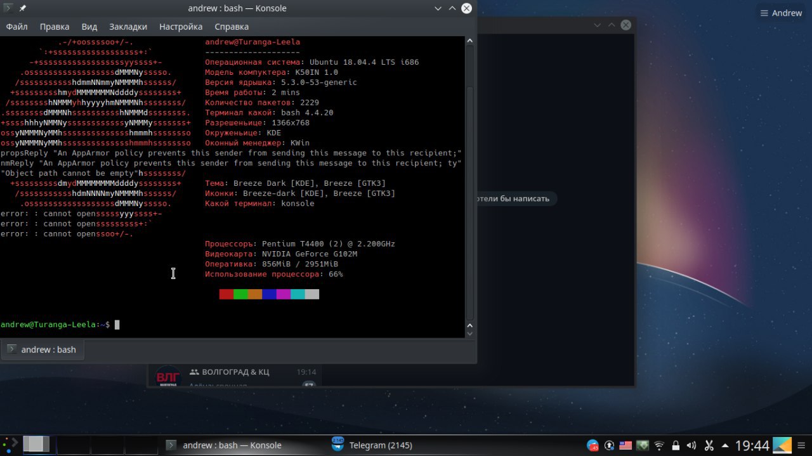Click the padlock tray icon

(x=676, y=445)
